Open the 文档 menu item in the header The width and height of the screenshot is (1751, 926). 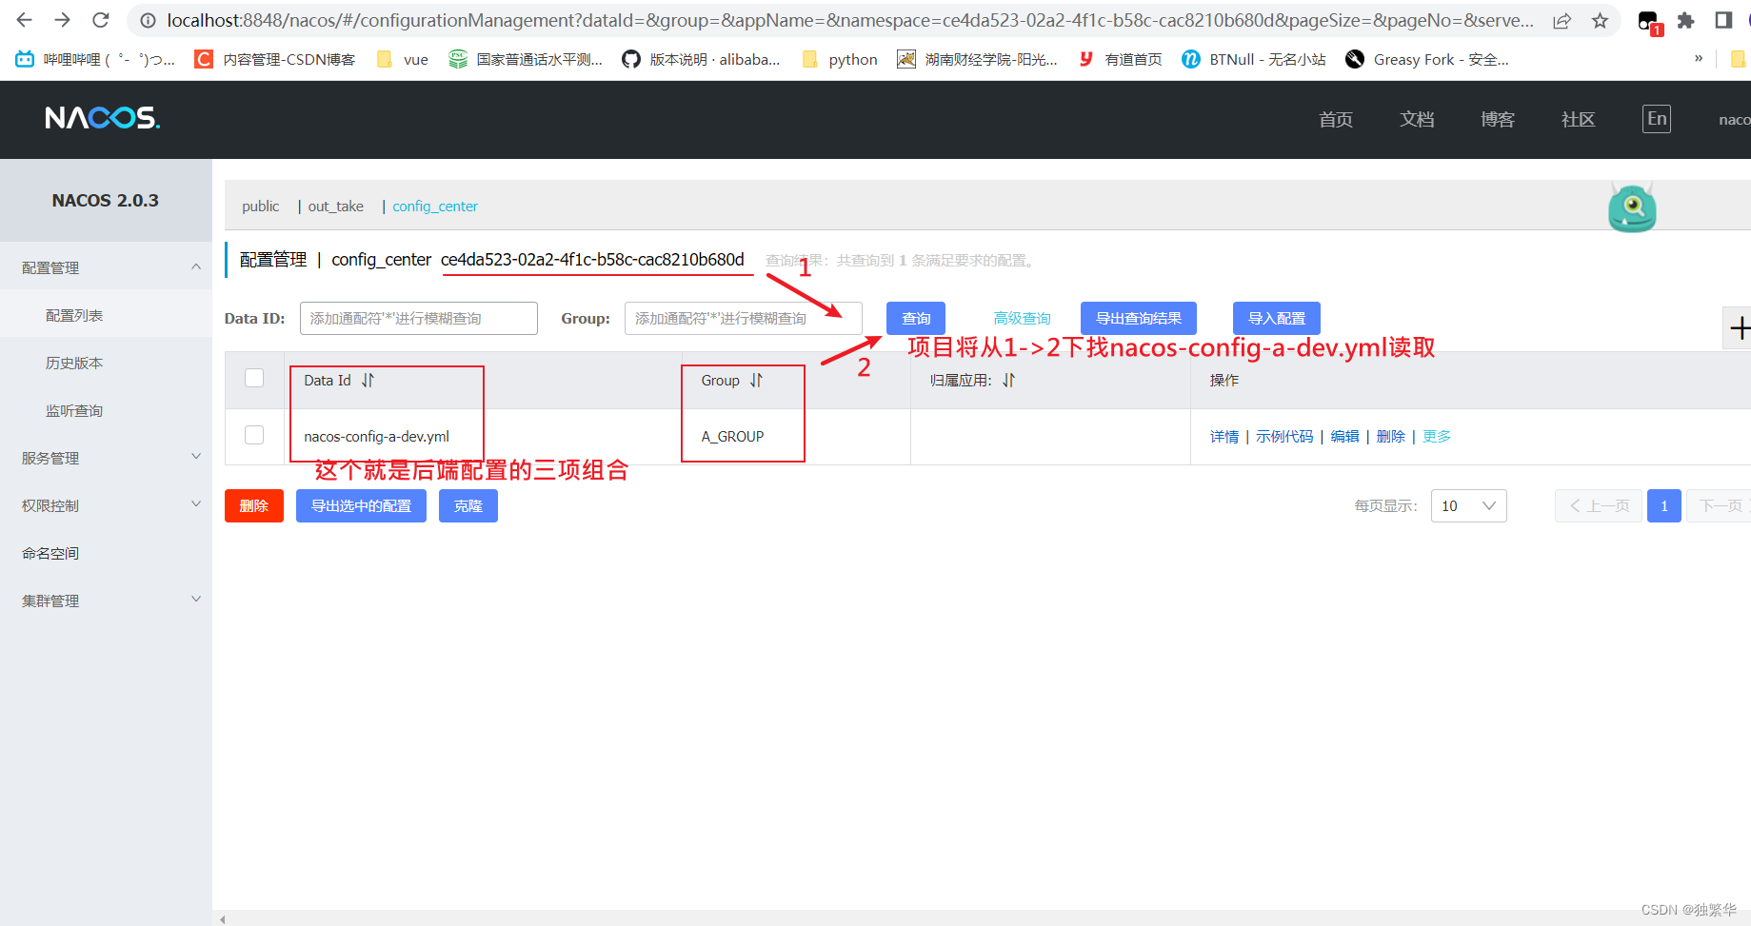(1417, 119)
